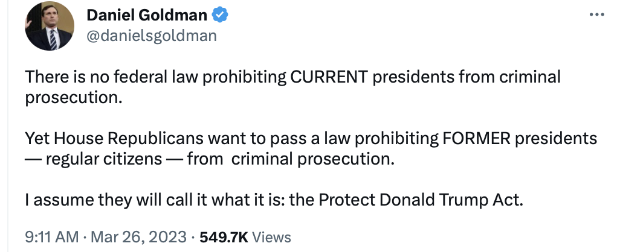Click the word Views beside the count
This screenshot has width=620, height=252.
pyautogui.click(x=271, y=237)
